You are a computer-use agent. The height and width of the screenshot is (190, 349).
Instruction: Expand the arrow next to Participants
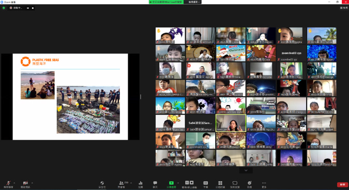click(131, 183)
